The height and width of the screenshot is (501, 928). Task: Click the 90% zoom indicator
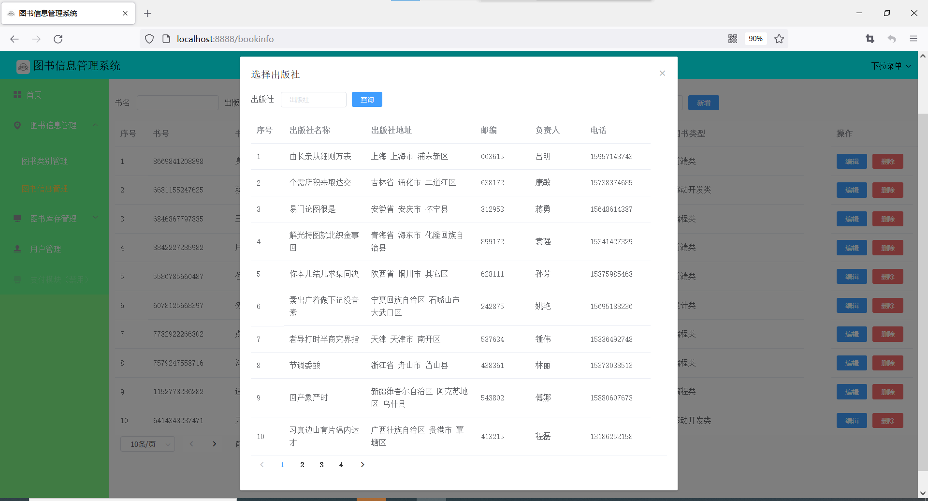(755, 39)
